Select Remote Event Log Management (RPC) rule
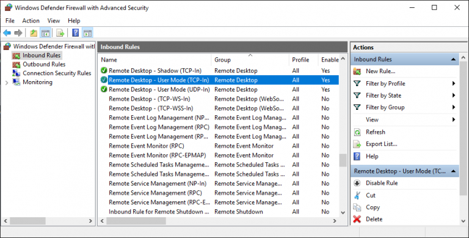The image size is (469, 238). click(219, 127)
